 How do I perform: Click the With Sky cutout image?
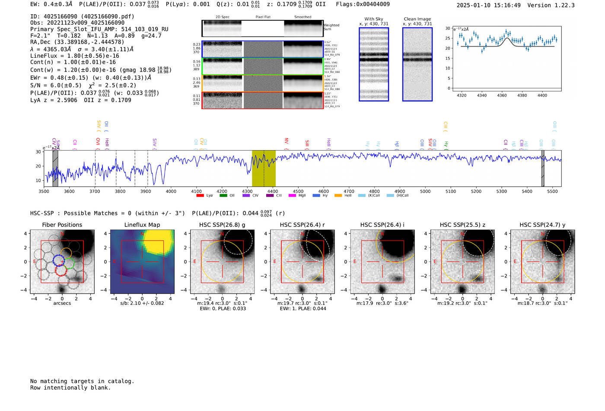pos(374,64)
